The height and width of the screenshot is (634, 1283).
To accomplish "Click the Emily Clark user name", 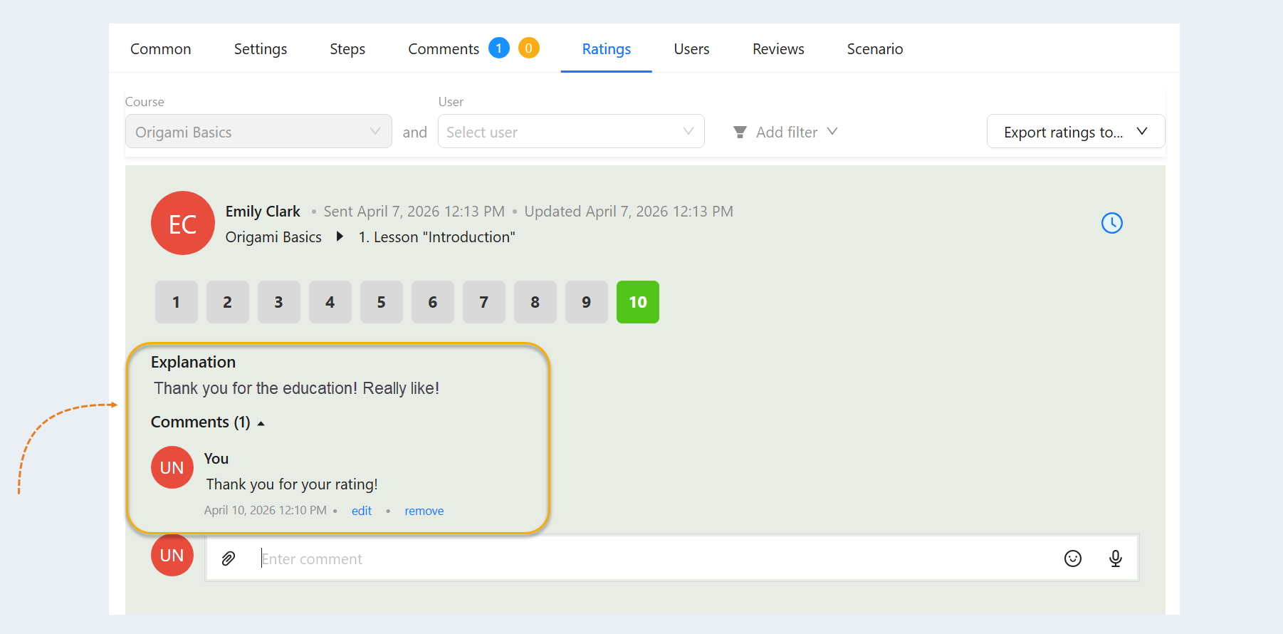I will [x=263, y=212].
